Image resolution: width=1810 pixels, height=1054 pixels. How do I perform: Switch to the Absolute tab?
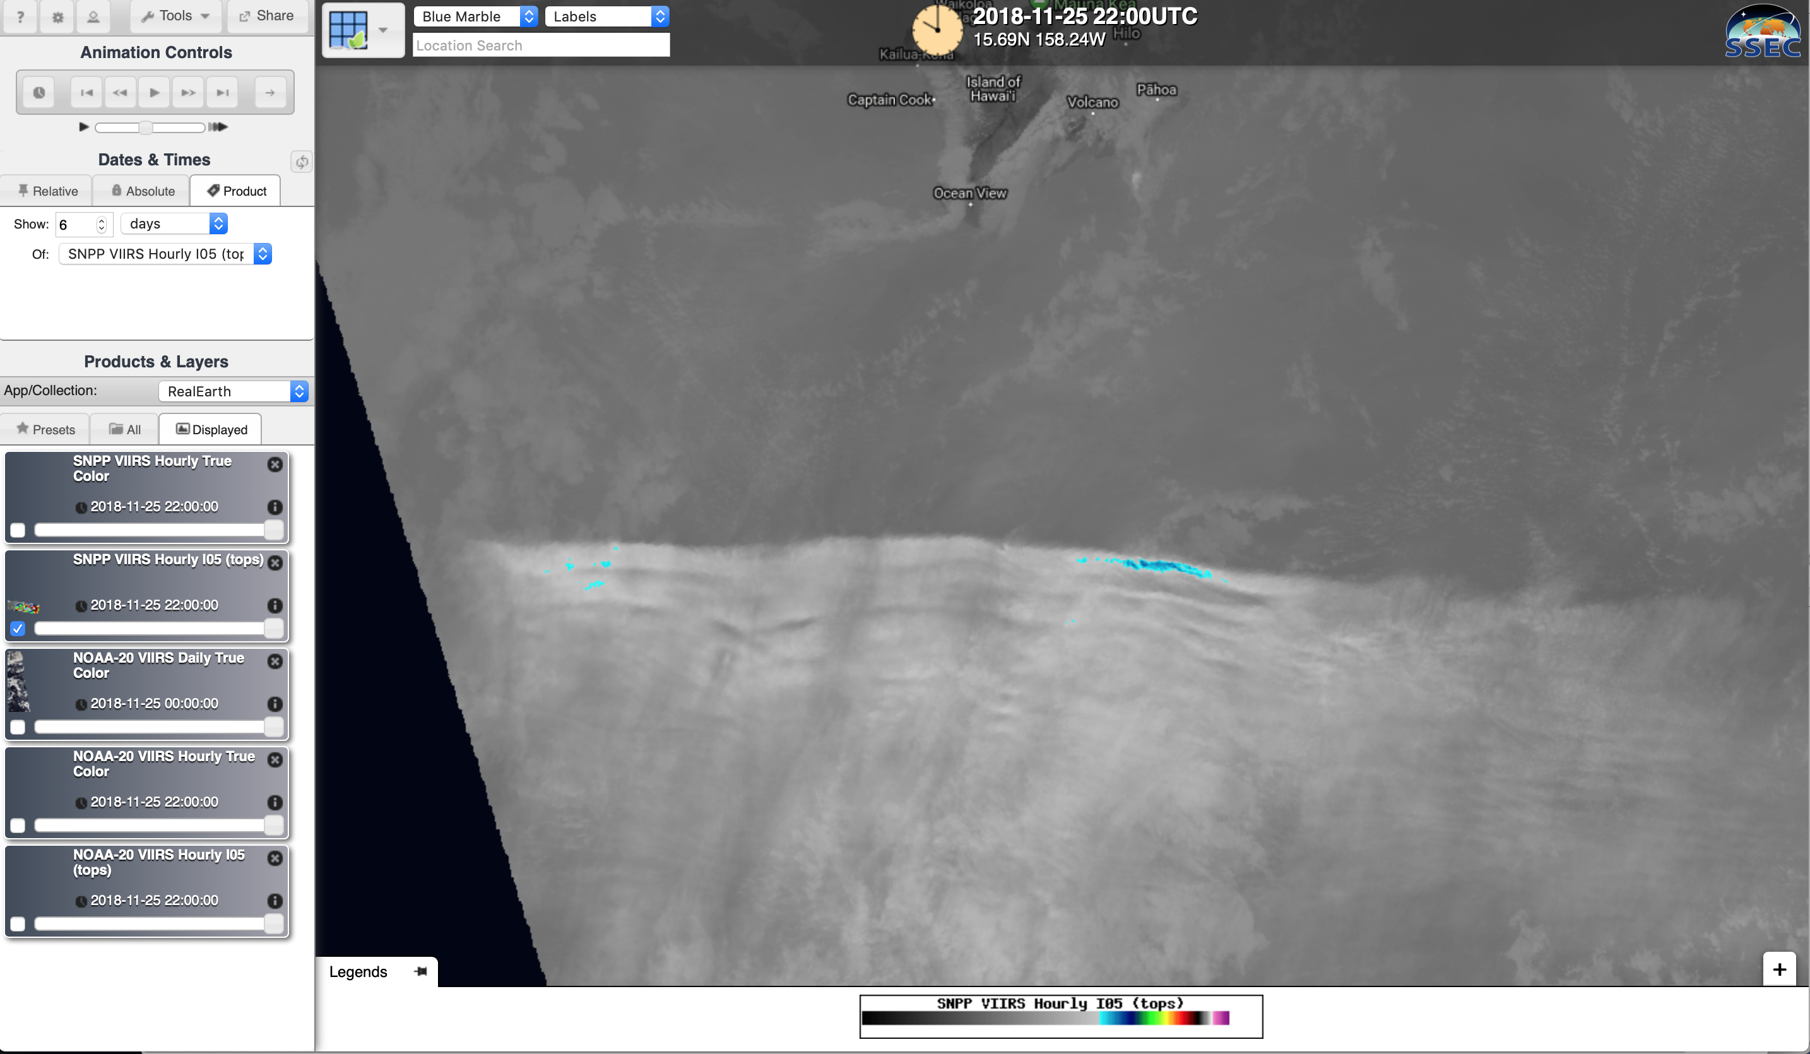pyautogui.click(x=142, y=191)
